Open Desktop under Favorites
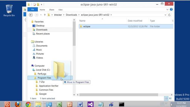Viewport: 190px width, 107px height. [40, 26]
